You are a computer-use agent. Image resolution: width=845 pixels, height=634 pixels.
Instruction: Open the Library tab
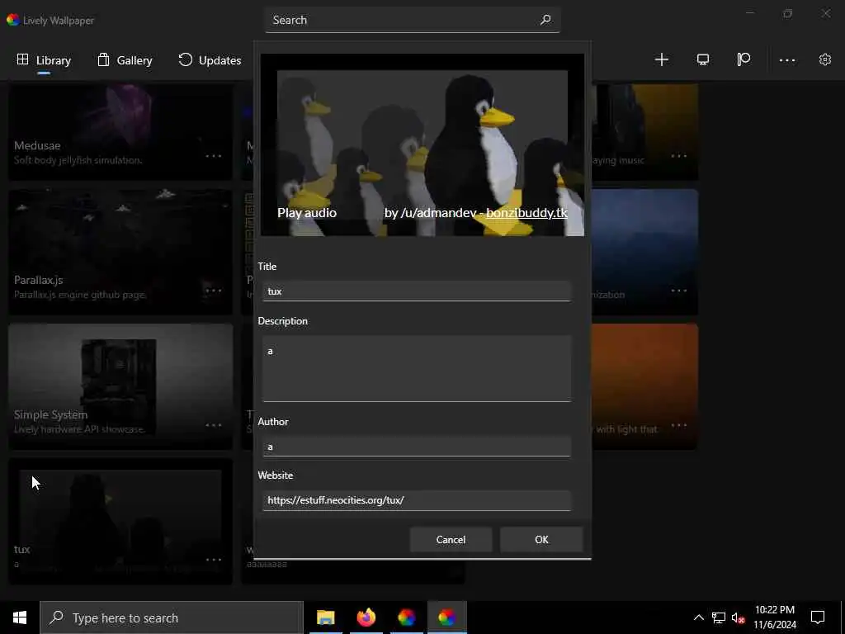[x=44, y=59]
